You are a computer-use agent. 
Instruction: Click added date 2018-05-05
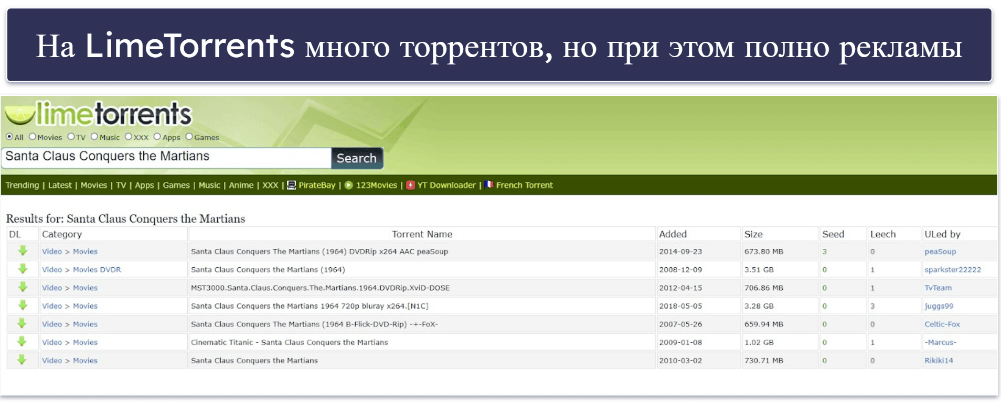(680, 306)
